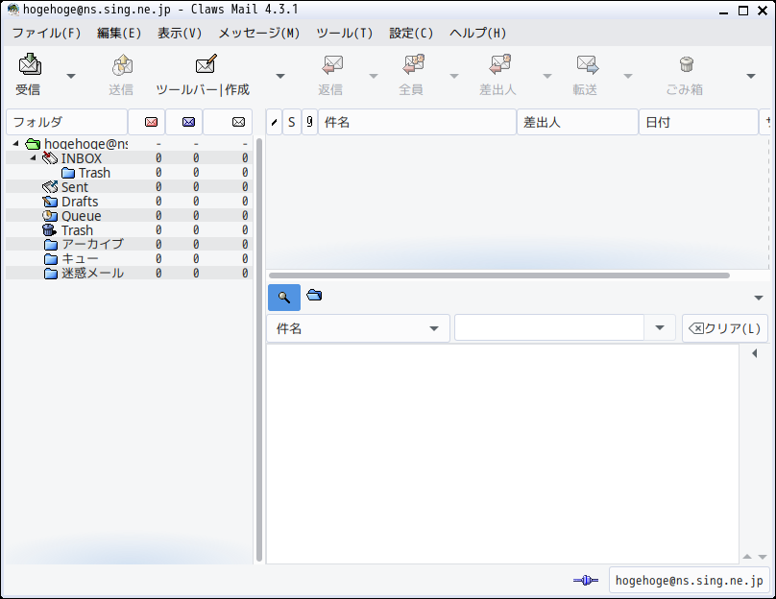Screen dimensions: 776x599
Task: Open the 表示(V) menu
Action: (x=180, y=34)
